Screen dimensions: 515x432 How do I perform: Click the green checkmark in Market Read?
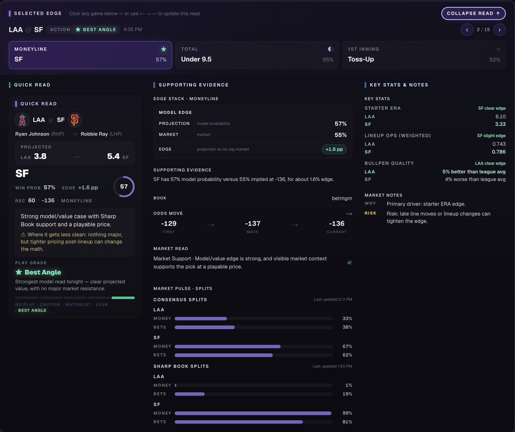pos(349,262)
